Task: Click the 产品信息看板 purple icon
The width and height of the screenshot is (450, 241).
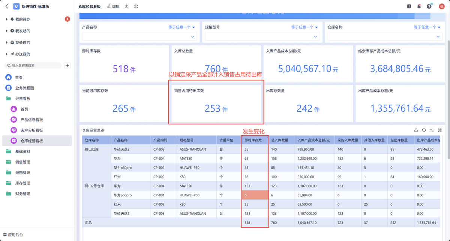Action: click(13, 120)
